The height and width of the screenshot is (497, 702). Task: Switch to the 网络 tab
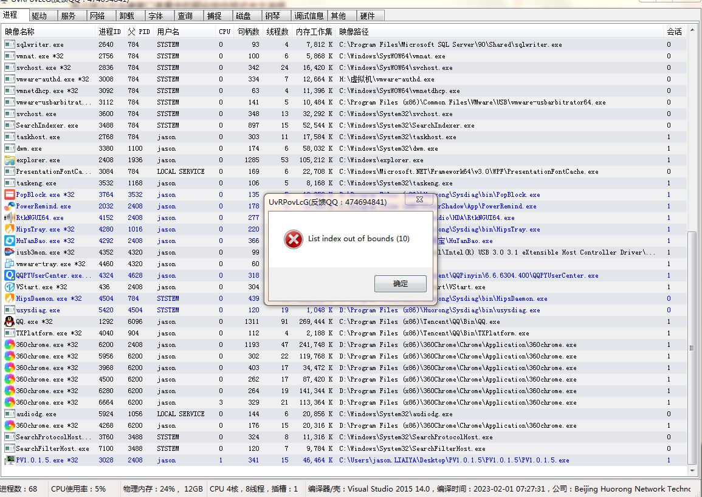point(101,16)
